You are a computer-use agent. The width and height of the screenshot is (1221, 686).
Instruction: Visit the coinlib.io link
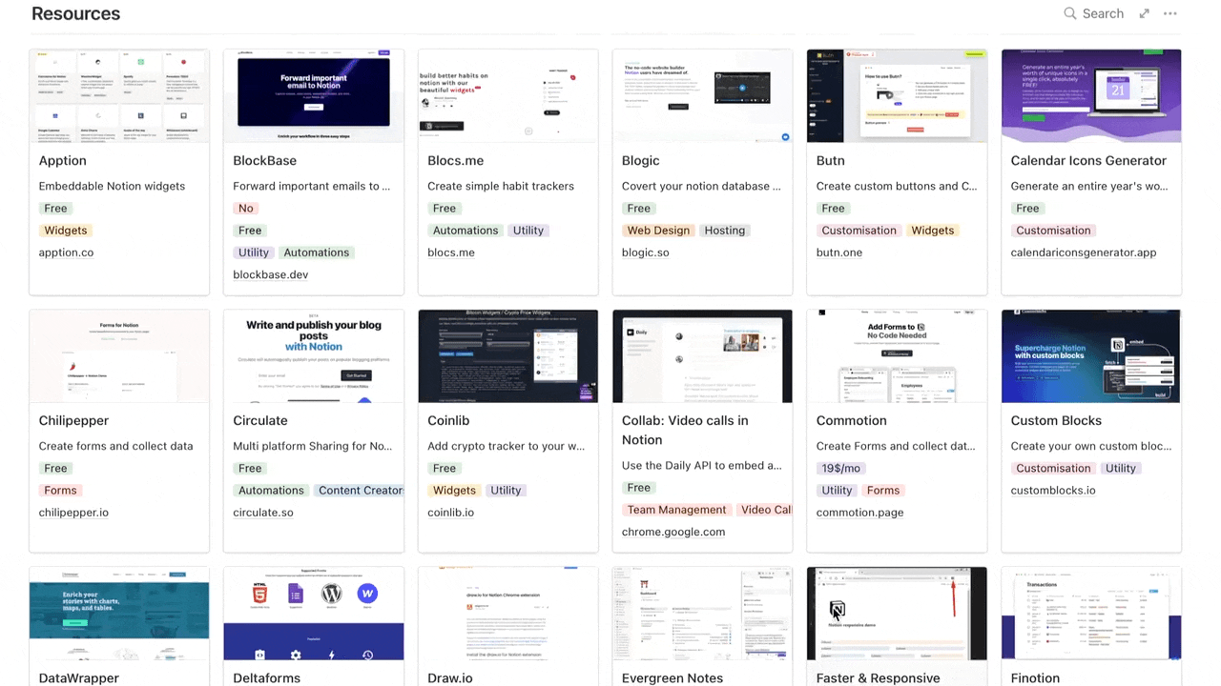[x=451, y=513]
